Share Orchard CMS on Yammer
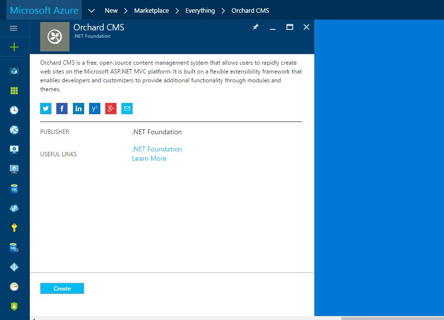 pyautogui.click(x=94, y=109)
